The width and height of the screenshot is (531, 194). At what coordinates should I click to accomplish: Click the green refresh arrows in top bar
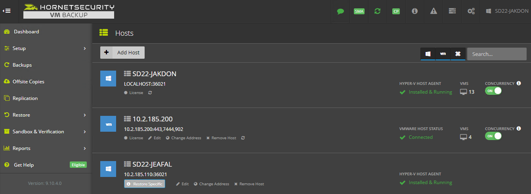(378, 11)
